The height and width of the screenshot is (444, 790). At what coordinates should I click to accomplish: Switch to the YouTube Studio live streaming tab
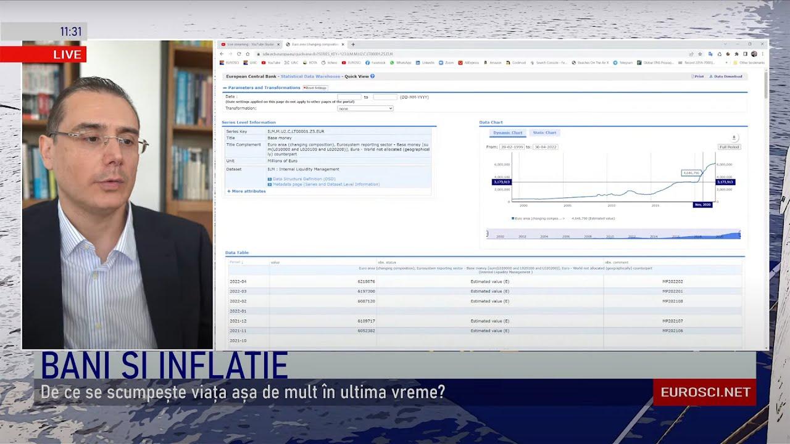pos(250,44)
